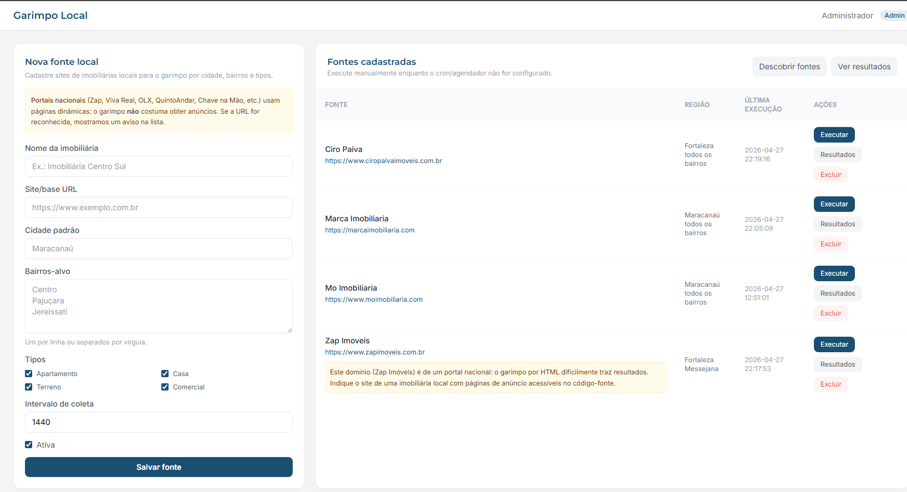Click timestamp 2026-04-27 12:51:01

click(x=764, y=293)
